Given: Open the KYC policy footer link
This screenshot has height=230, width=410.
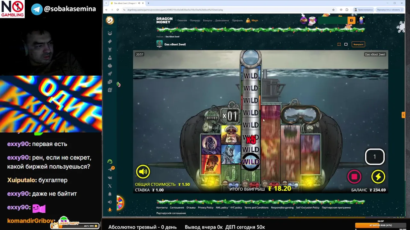Looking at the screenshot, I should (x=236, y=208).
